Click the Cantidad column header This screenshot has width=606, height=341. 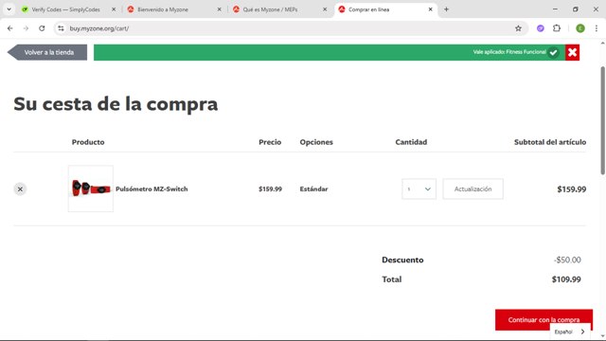click(411, 142)
